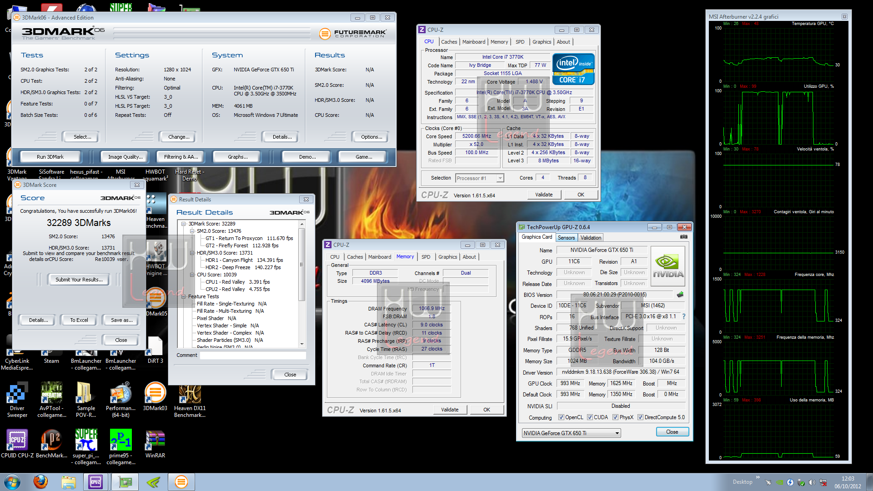Viewport: 873px width, 491px height.
Task: Select the GT1 - Return To Proxycon row
Action: click(x=249, y=238)
